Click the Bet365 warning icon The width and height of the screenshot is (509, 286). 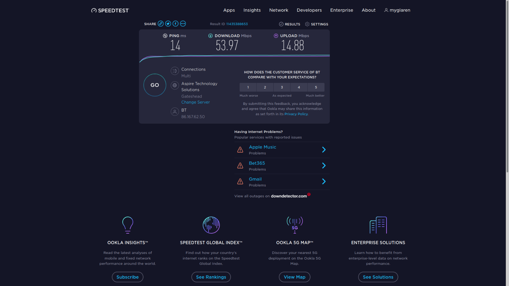240,166
